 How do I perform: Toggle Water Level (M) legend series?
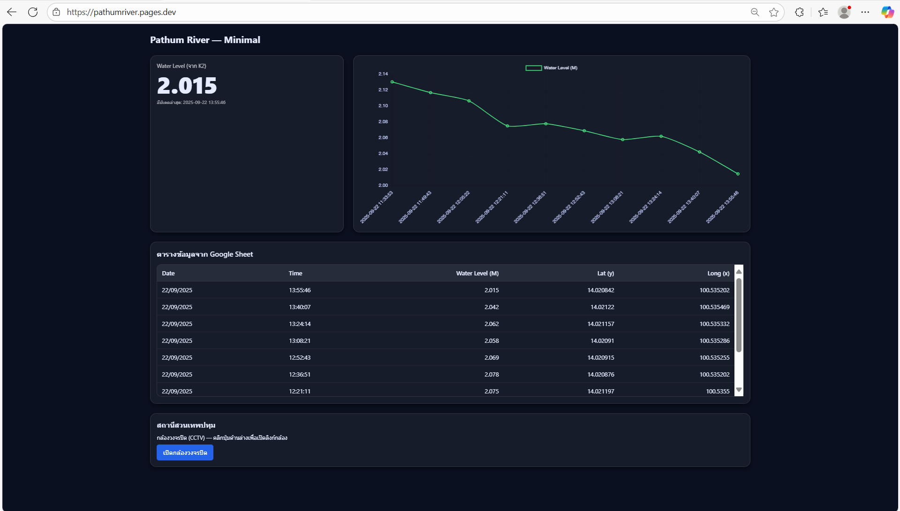pyautogui.click(x=551, y=68)
